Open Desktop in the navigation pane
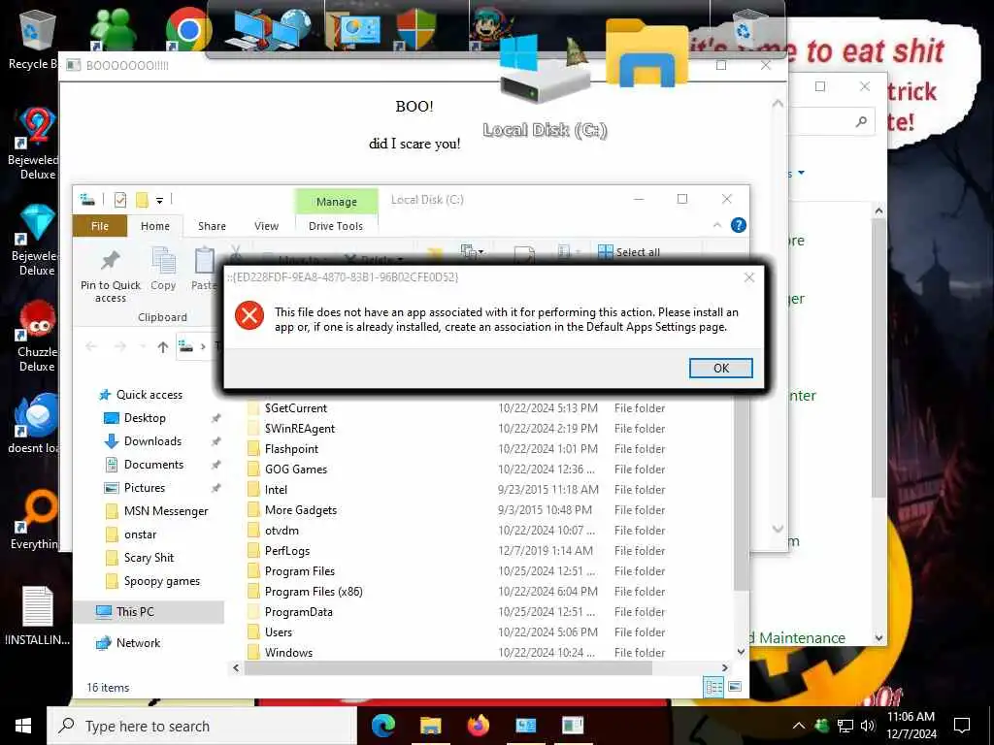This screenshot has height=745, width=994. 145,418
